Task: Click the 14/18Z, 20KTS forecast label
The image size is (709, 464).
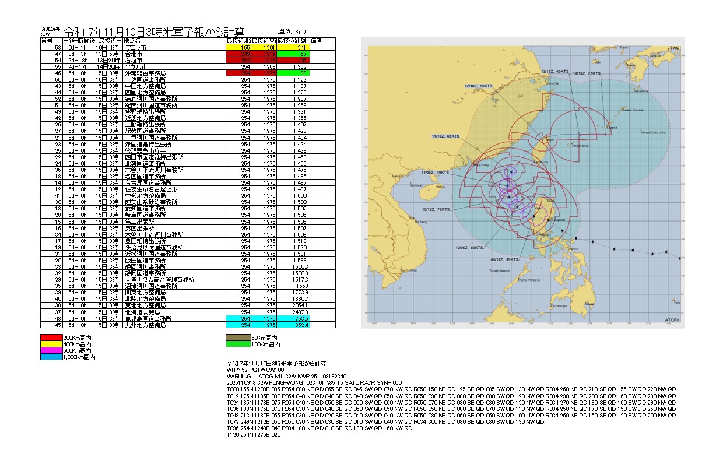Action: 586,73
